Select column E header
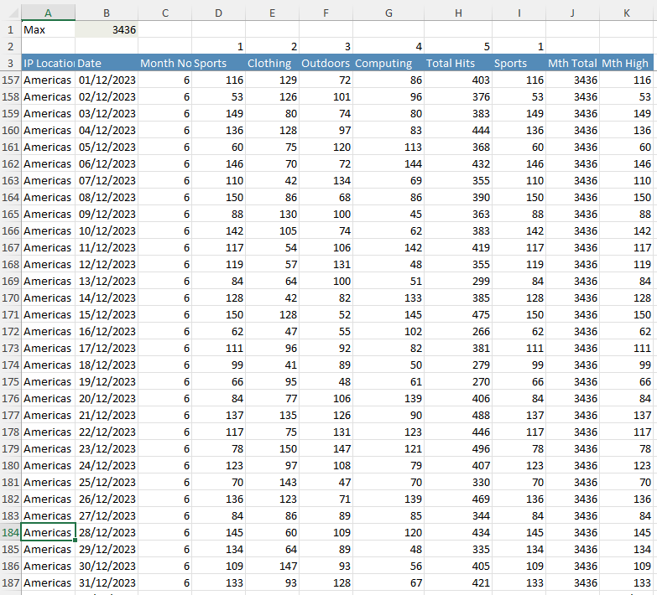Image resolution: width=657 pixels, height=595 pixels. point(273,13)
